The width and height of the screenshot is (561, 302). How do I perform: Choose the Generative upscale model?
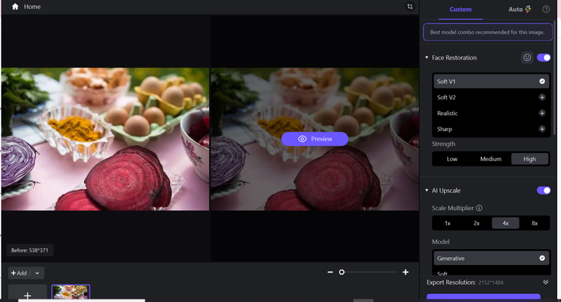pyautogui.click(x=491, y=258)
